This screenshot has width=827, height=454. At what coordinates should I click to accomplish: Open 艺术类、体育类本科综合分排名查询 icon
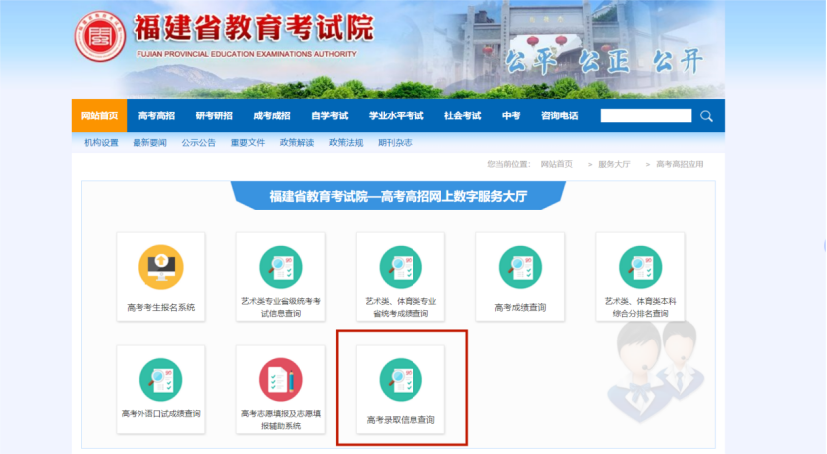tap(640, 267)
